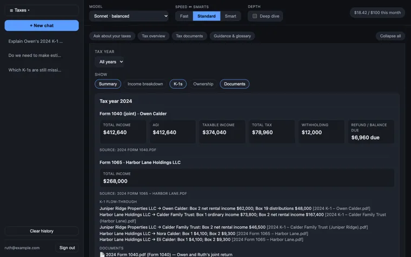The width and height of the screenshot is (411, 257).
Task: Click the Total Tax $78,960 card
Action: pyautogui.click(x=272, y=131)
